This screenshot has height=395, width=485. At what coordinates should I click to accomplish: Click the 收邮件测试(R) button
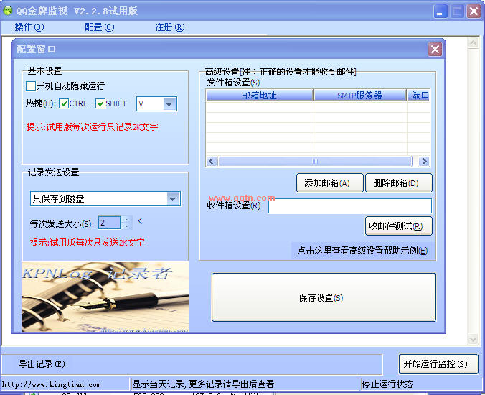[x=399, y=226]
